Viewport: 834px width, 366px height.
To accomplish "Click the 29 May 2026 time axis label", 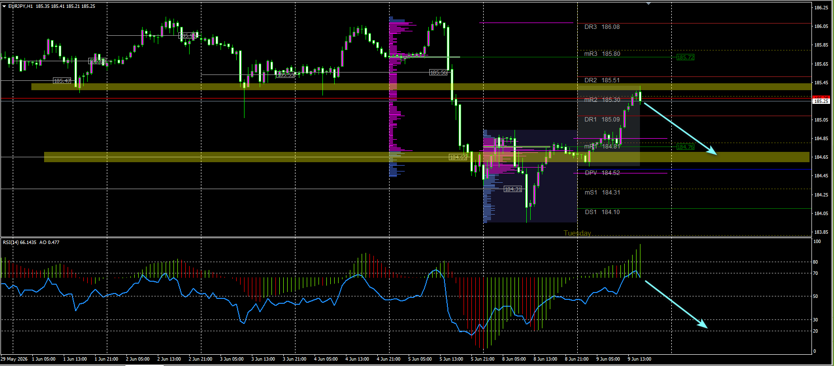I will coord(14,359).
